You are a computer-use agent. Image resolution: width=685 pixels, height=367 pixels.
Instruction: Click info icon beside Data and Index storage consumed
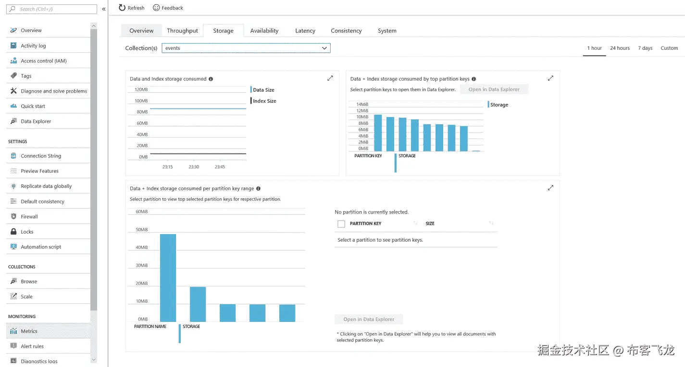tap(211, 79)
